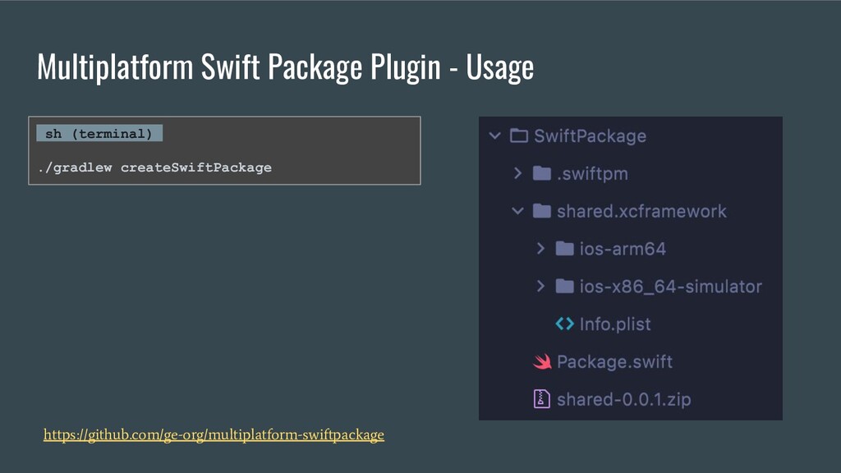This screenshot has width=841, height=473.
Task: Click the .swiftpm folder icon
Action: [542, 173]
